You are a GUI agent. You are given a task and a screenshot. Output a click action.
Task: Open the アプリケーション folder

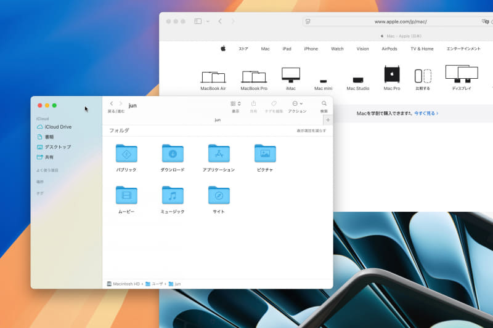219,153
